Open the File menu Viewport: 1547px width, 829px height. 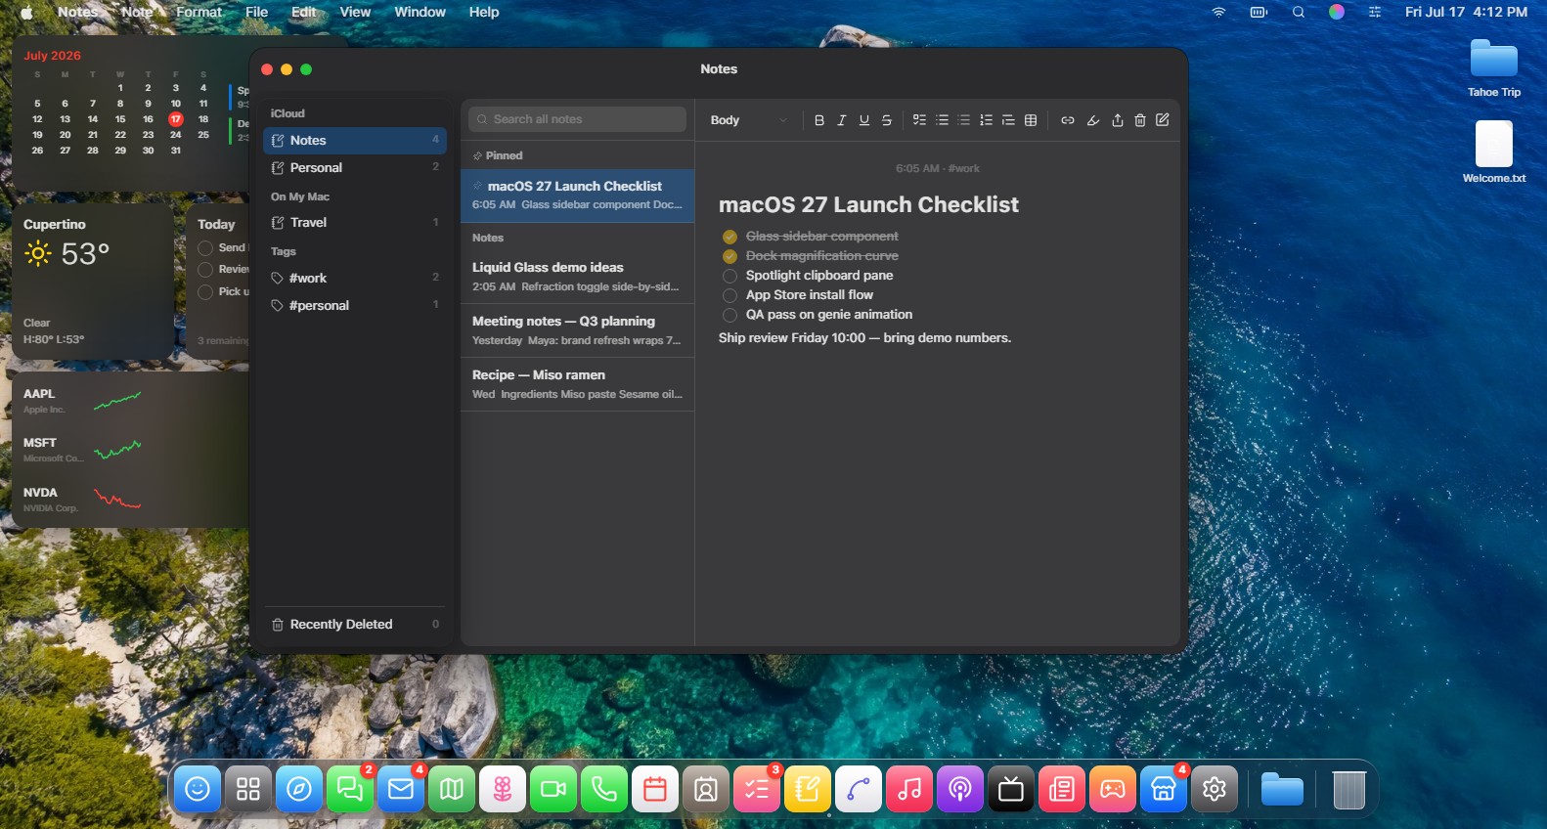coord(256,12)
